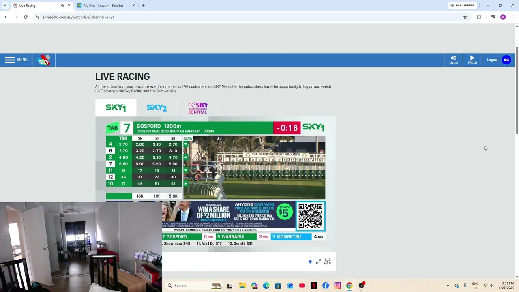Open the ENG UK language switcher

[475, 286]
